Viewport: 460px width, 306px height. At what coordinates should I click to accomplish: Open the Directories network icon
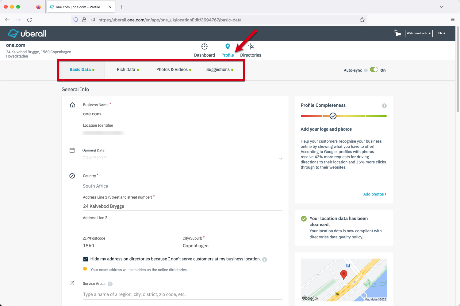(251, 47)
